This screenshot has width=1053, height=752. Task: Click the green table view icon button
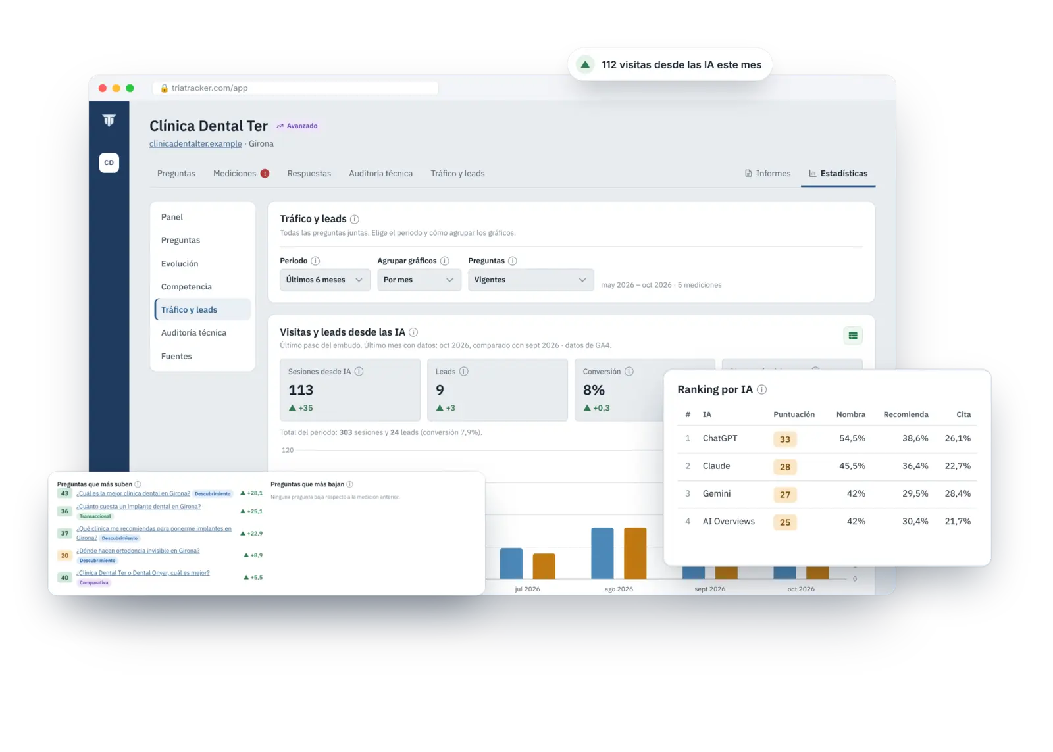853,336
